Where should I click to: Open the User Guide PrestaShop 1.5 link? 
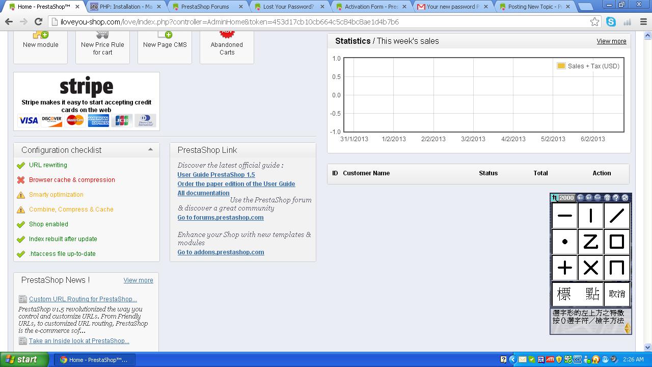click(x=216, y=174)
